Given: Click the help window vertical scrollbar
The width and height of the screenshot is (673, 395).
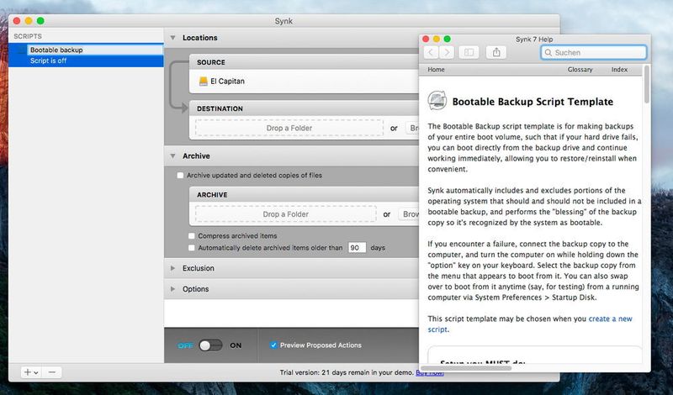Looking at the screenshot, I should pyautogui.click(x=646, y=85).
